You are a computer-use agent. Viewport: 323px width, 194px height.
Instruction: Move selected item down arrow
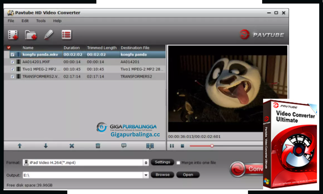(46, 146)
